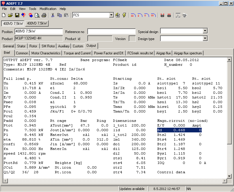Open the Help menu
Viewport: 234px width, 192px height.
tap(63, 9)
